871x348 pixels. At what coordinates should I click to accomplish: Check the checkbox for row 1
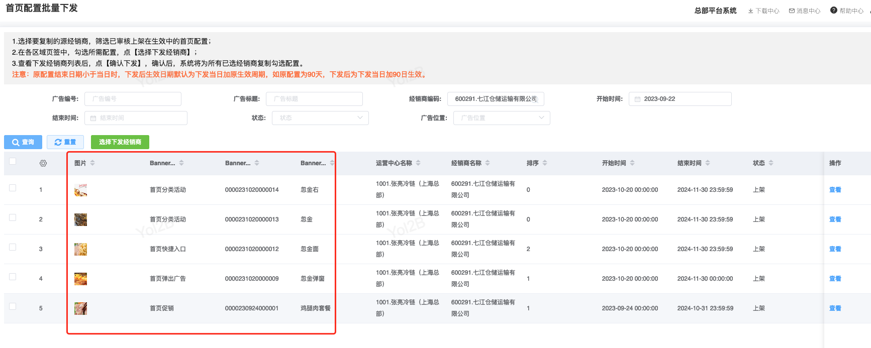click(13, 188)
